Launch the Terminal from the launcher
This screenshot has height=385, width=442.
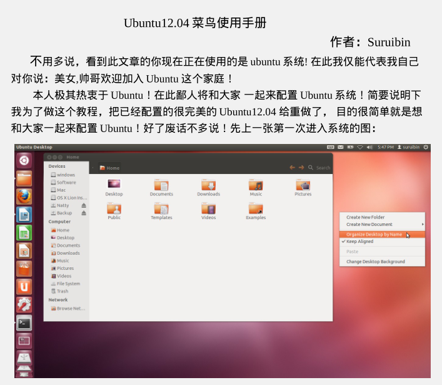tap(24, 323)
